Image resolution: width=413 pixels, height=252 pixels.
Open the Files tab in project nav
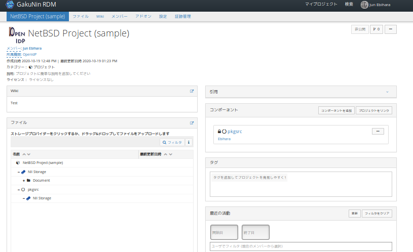pyautogui.click(x=81, y=16)
